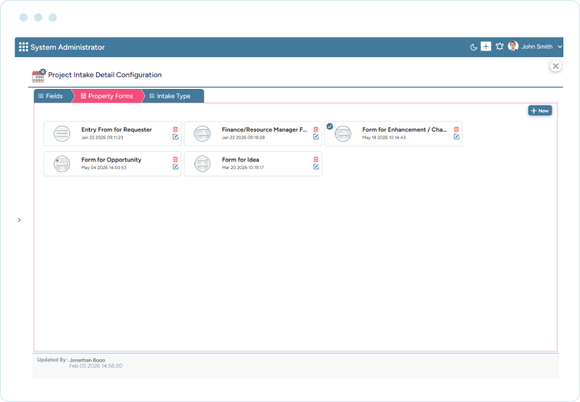Click System Administrator header title
The image size is (580, 402).
(x=68, y=47)
